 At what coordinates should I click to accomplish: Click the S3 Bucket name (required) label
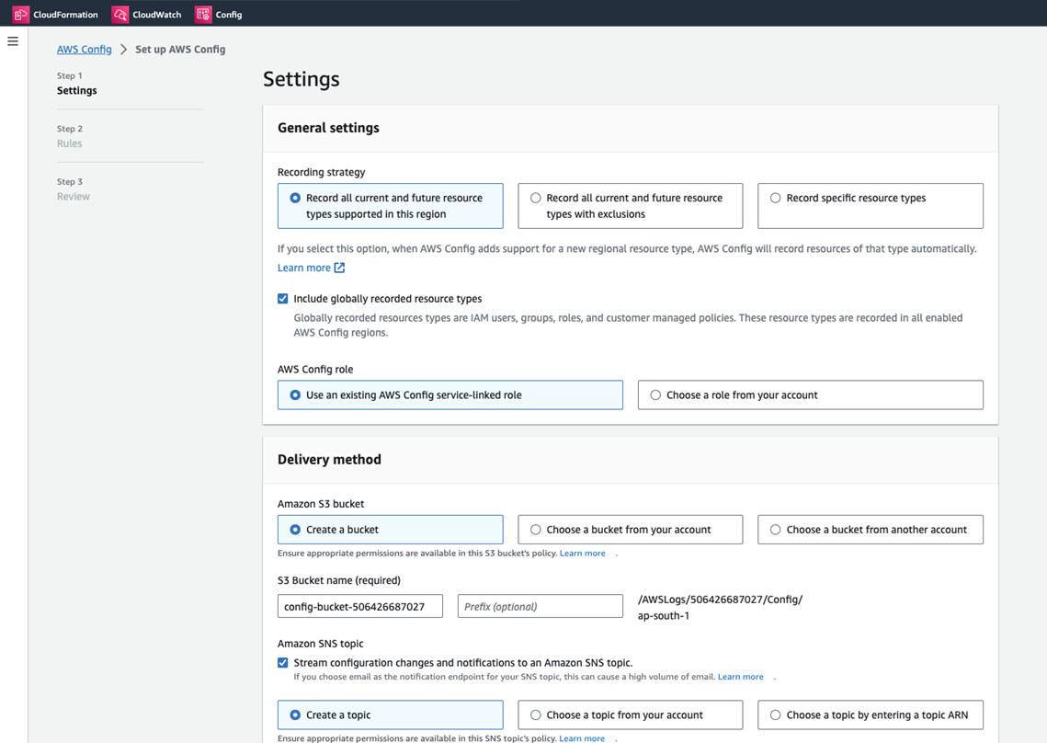click(339, 580)
